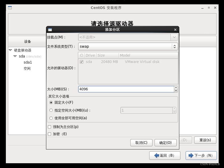Collapse the sda tree node
The width and height of the screenshot is (224, 168).
coord(15,56)
